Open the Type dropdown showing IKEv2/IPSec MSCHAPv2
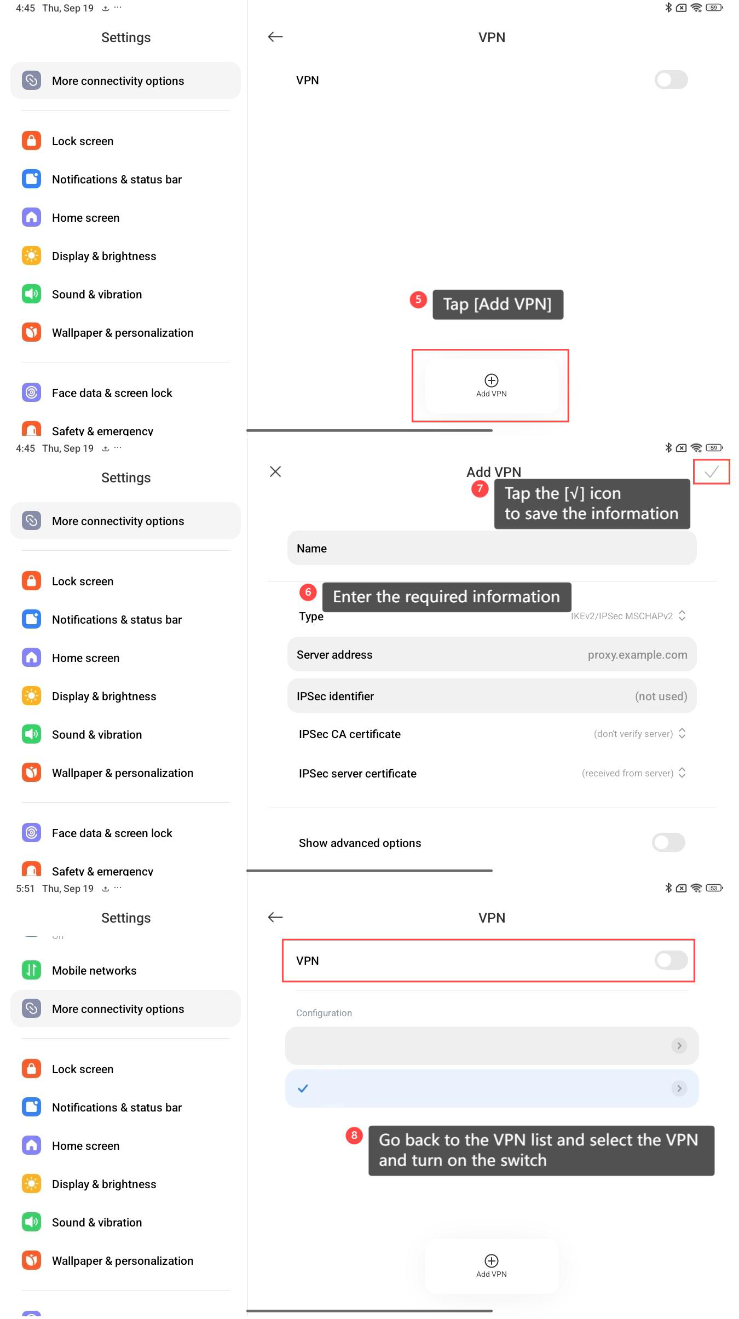This screenshot has width=739, height=1319. pos(628,616)
